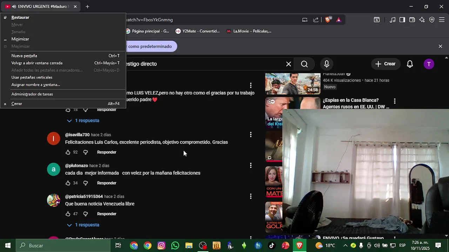Click the ESP language indicator in tray

click(x=402, y=246)
